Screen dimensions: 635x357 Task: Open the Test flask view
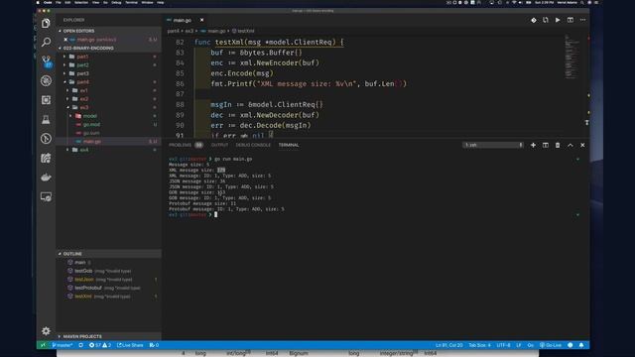click(x=46, y=119)
